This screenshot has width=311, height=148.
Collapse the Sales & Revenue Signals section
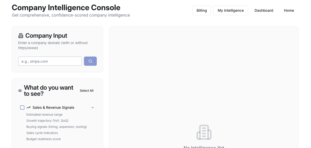93,107
